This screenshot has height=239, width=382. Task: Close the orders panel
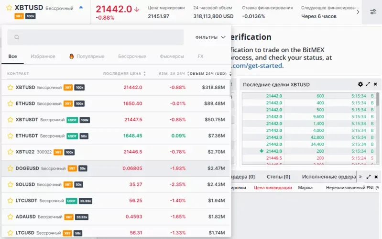pos(376,177)
